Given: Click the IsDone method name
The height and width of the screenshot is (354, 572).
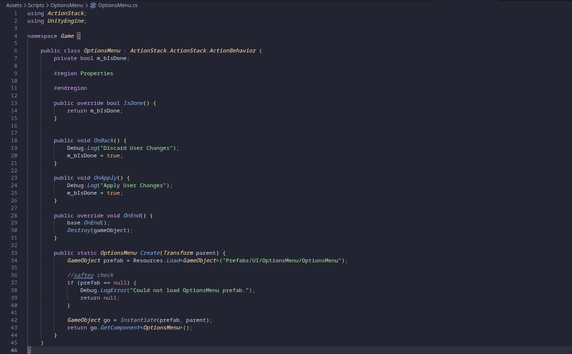Looking at the screenshot, I should pos(133,103).
